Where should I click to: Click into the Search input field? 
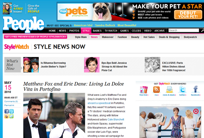pyautogui.click(x=184, y=30)
